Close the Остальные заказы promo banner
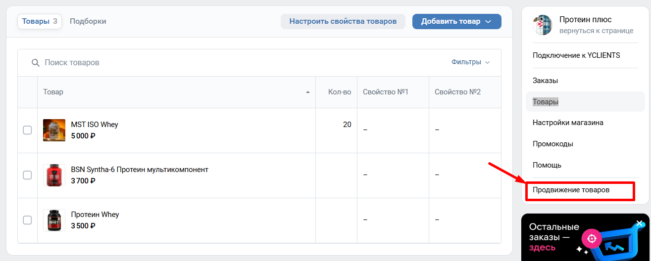The image size is (651, 261). pos(639,223)
